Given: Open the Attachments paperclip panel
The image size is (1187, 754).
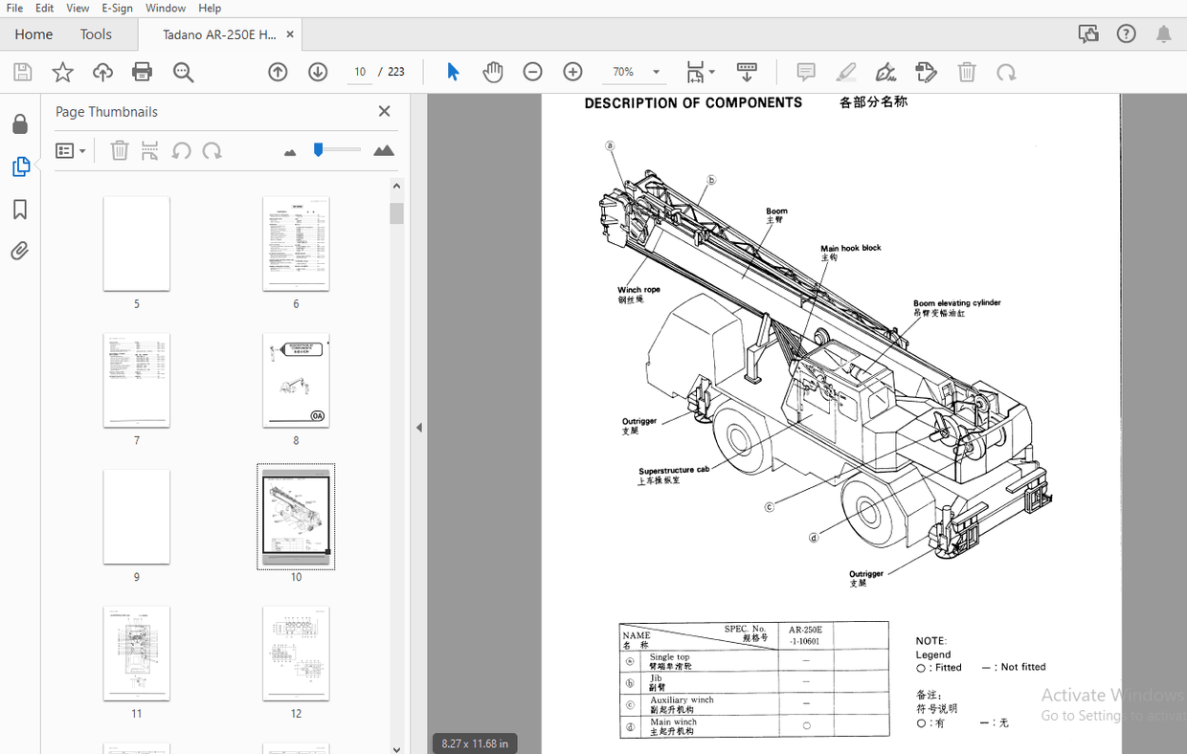Looking at the screenshot, I should click(x=21, y=251).
